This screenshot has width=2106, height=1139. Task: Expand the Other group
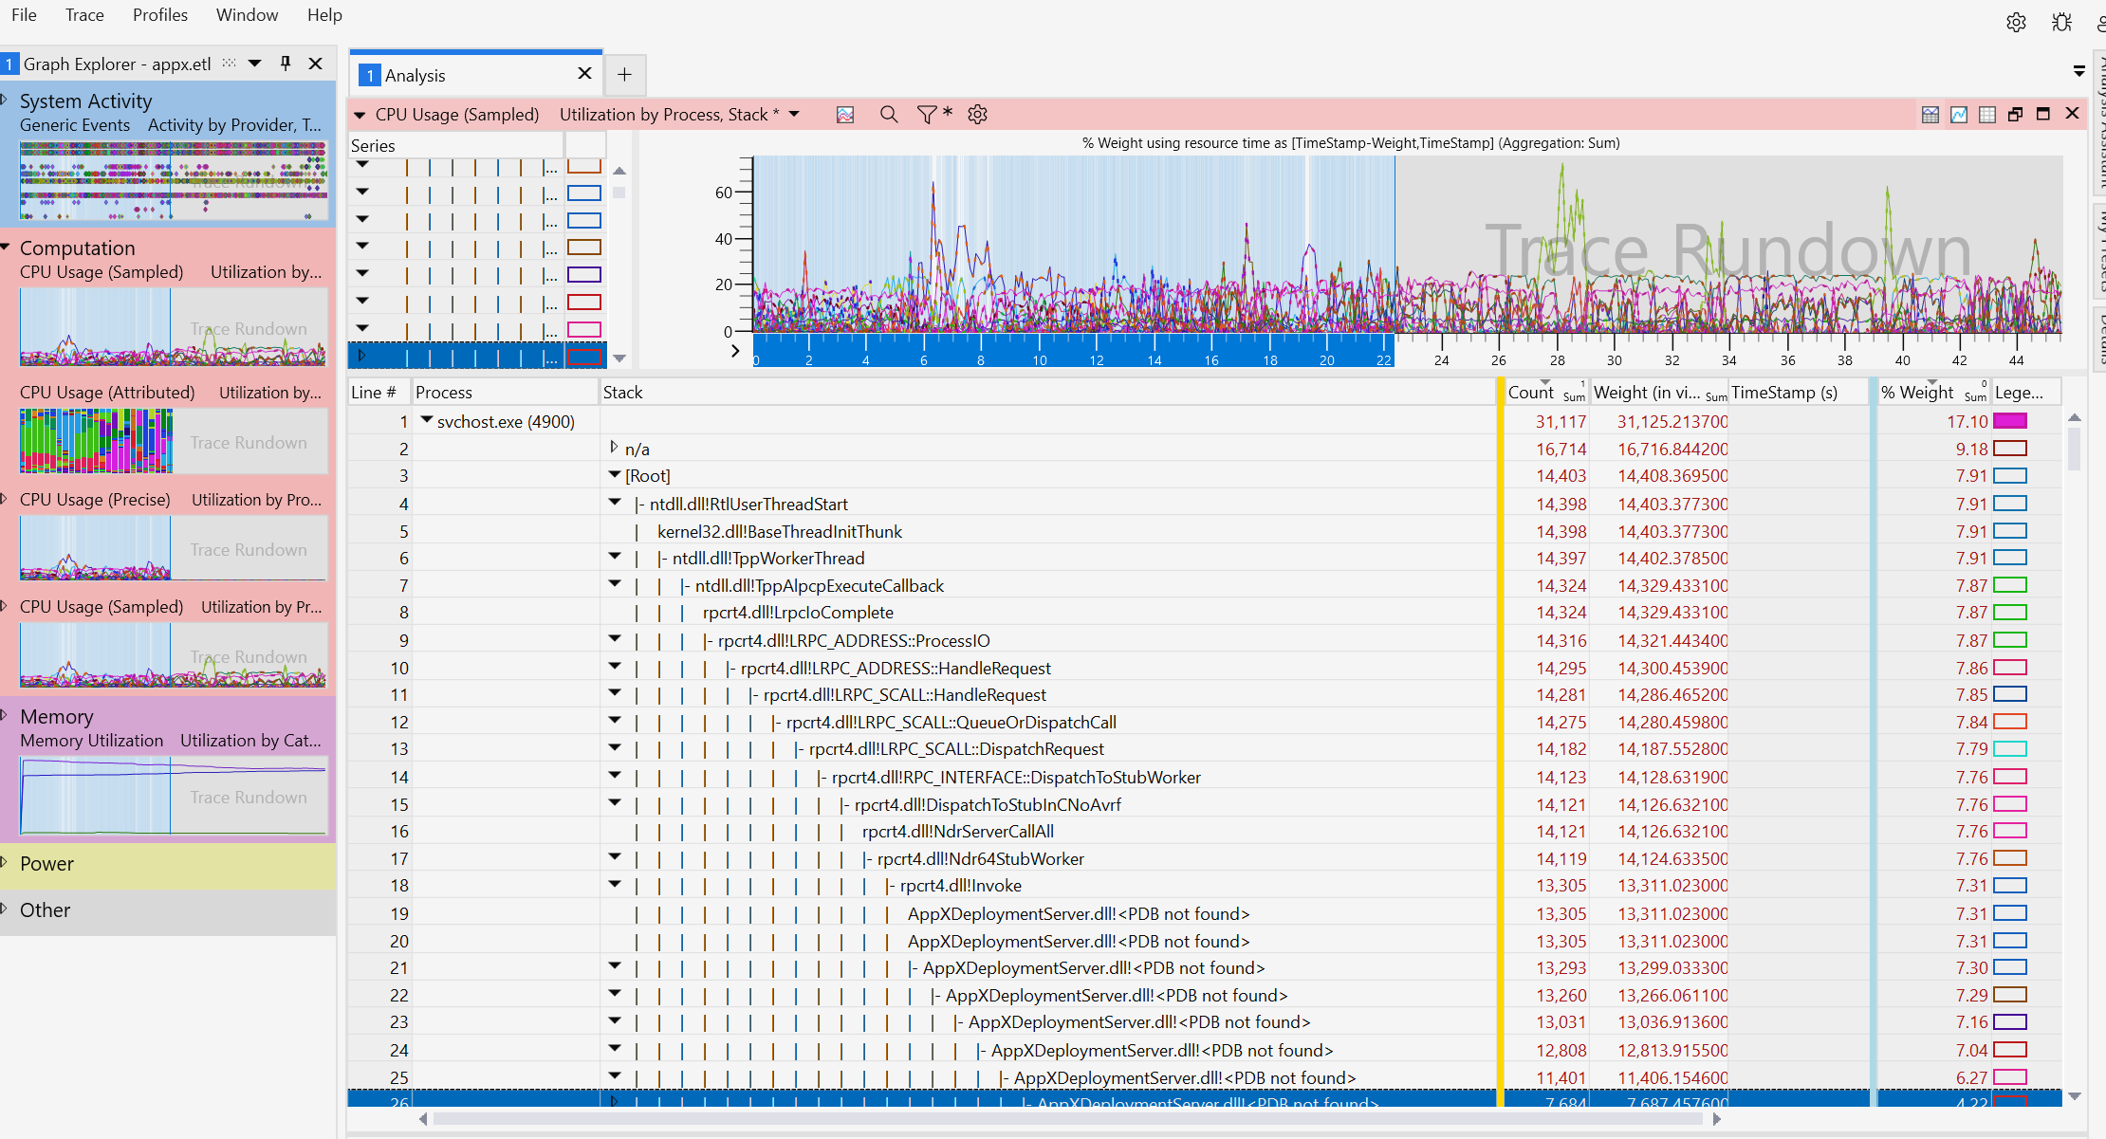coord(6,909)
